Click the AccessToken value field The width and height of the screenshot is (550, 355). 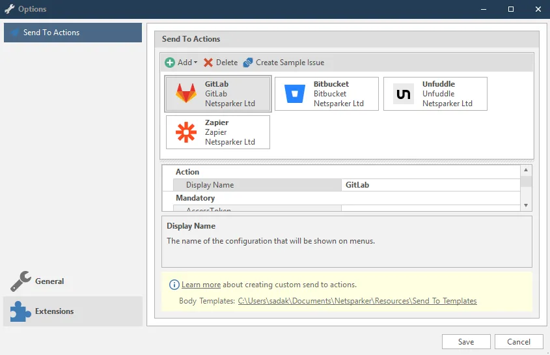pos(431,208)
